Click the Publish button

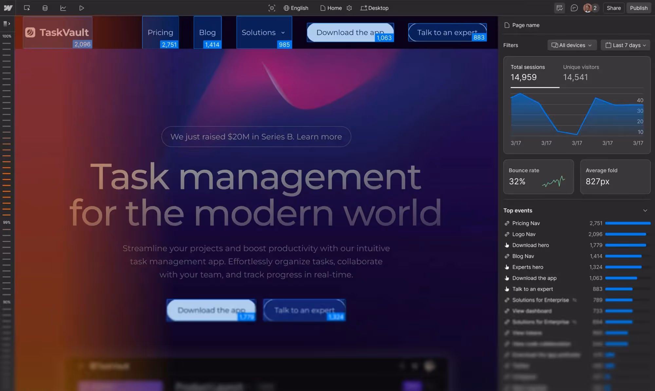click(x=638, y=8)
